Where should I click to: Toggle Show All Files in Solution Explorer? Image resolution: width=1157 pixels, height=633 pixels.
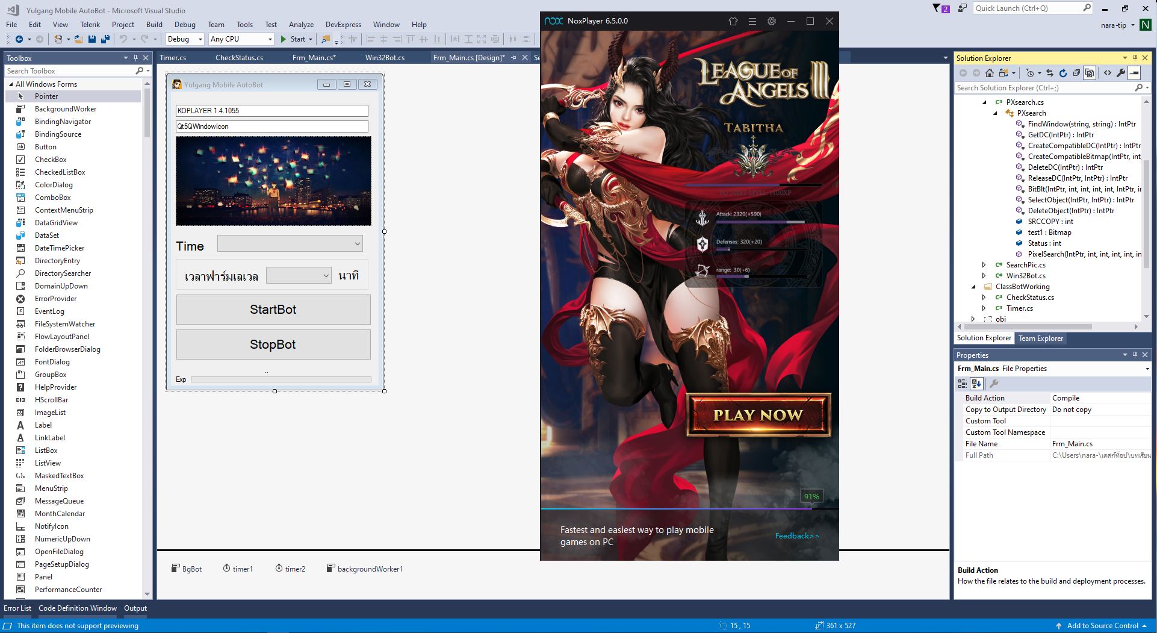point(1089,73)
